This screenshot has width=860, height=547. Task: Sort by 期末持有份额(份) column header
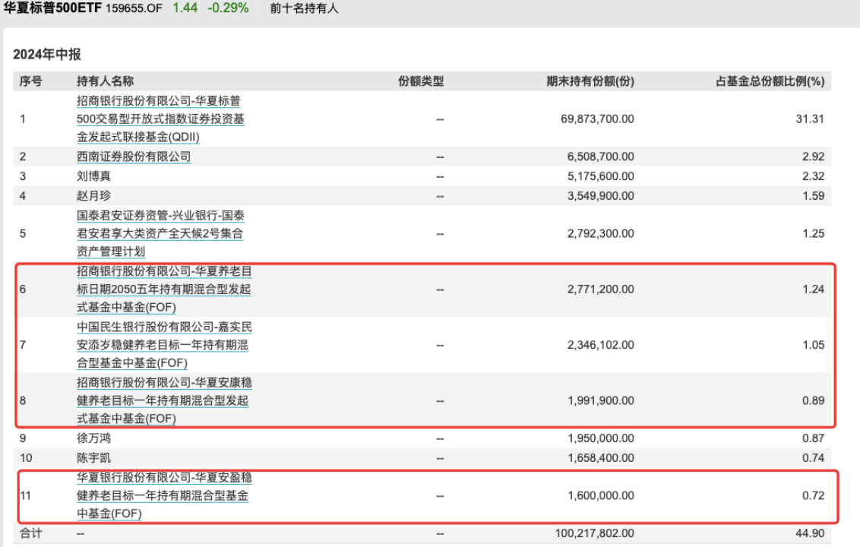pyautogui.click(x=590, y=81)
